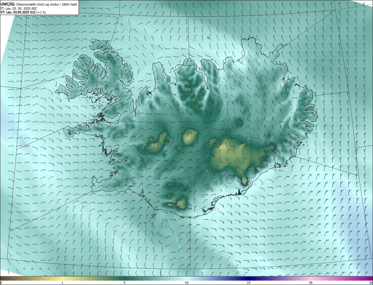Click the 0 tick on the color scale
This screenshot has height=285, width=373.
click(1, 283)
